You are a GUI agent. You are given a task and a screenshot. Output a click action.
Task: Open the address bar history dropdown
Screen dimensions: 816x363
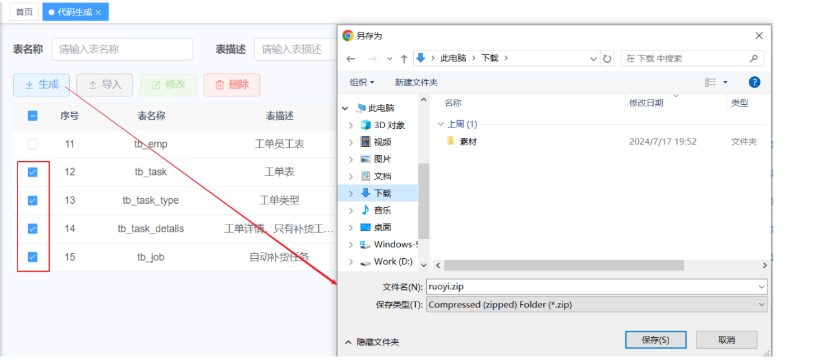click(594, 59)
